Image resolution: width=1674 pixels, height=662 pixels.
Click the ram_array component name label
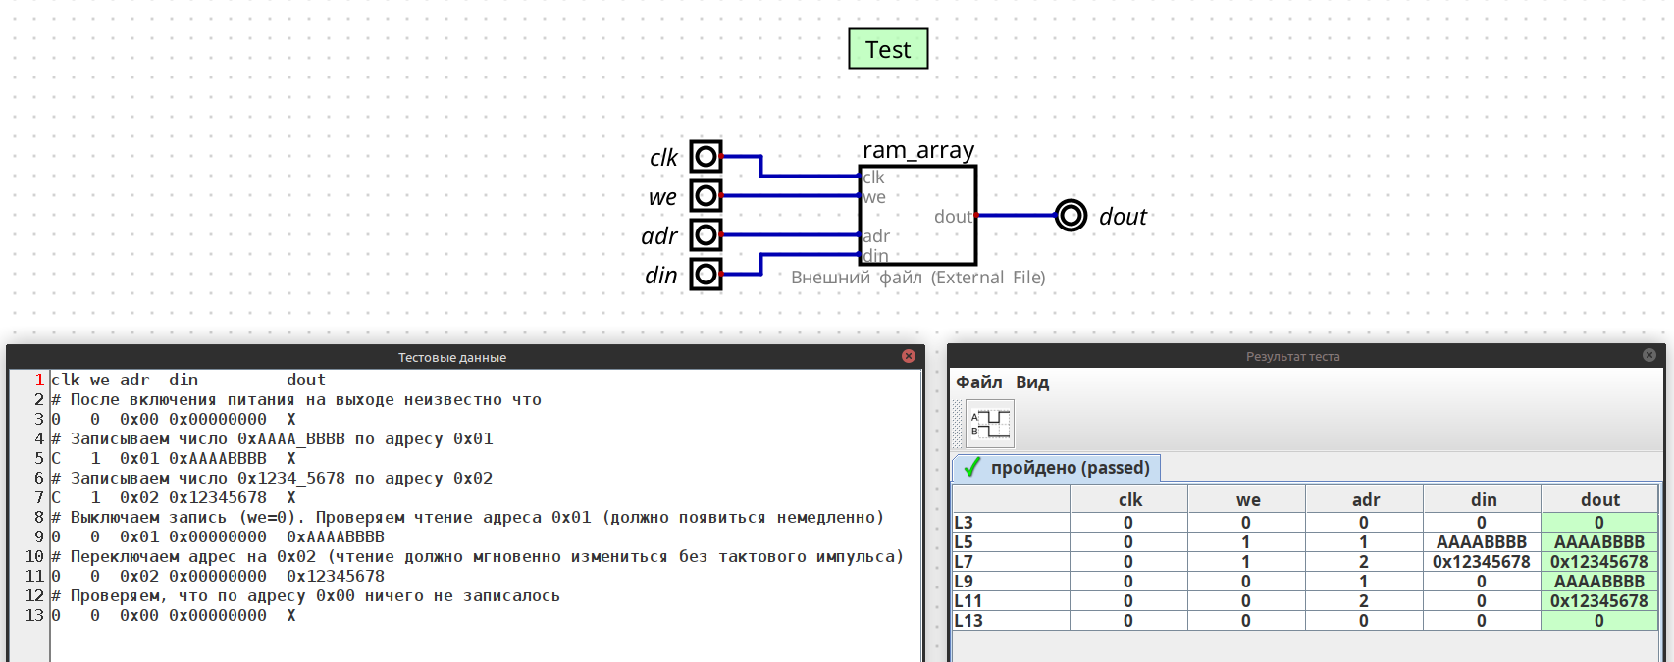pos(918,150)
